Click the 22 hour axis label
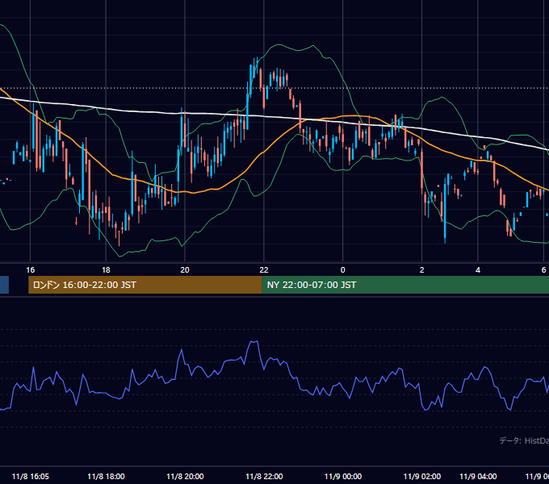The image size is (549, 484). [x=264, y=270]
